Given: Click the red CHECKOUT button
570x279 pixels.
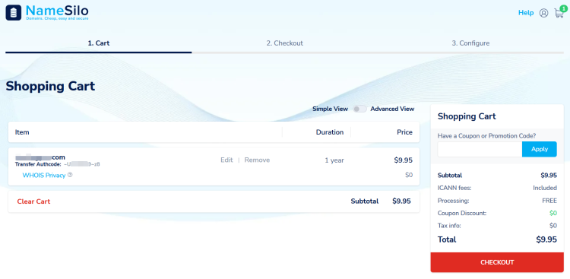Looking at the screenshot, I should click(497, 262).
